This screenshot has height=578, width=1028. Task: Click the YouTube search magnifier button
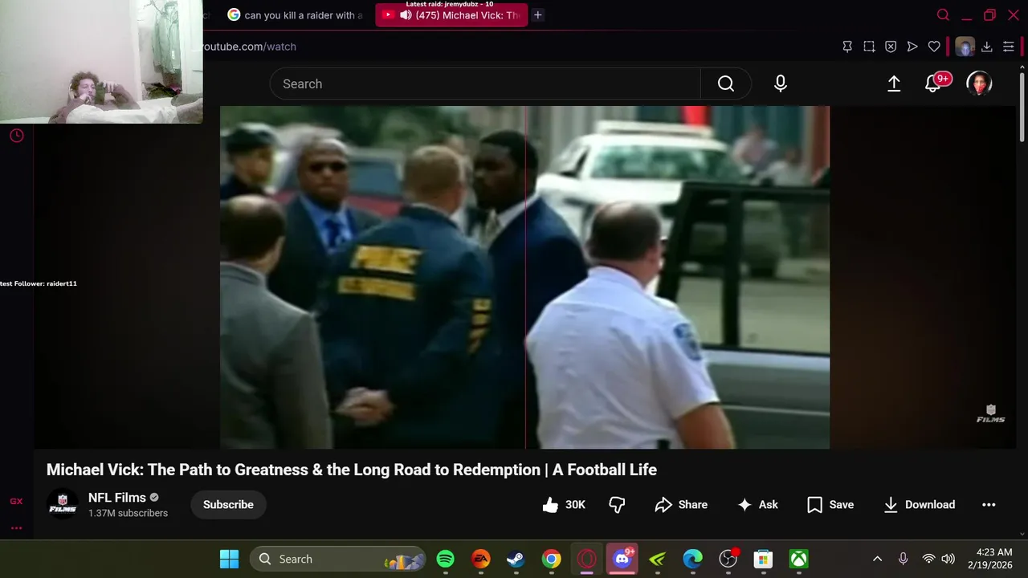point(726,83)
